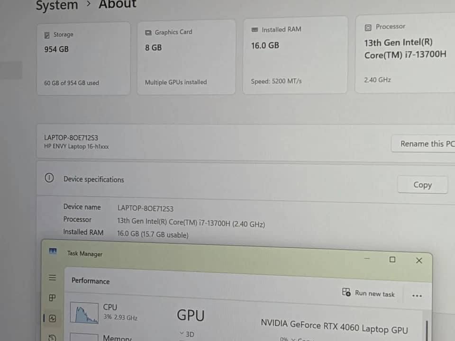Click the Processor card icon

368,27
